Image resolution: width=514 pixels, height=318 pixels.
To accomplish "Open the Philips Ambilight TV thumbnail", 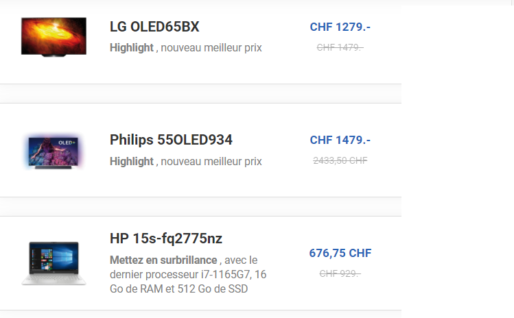I will point(54,151).
